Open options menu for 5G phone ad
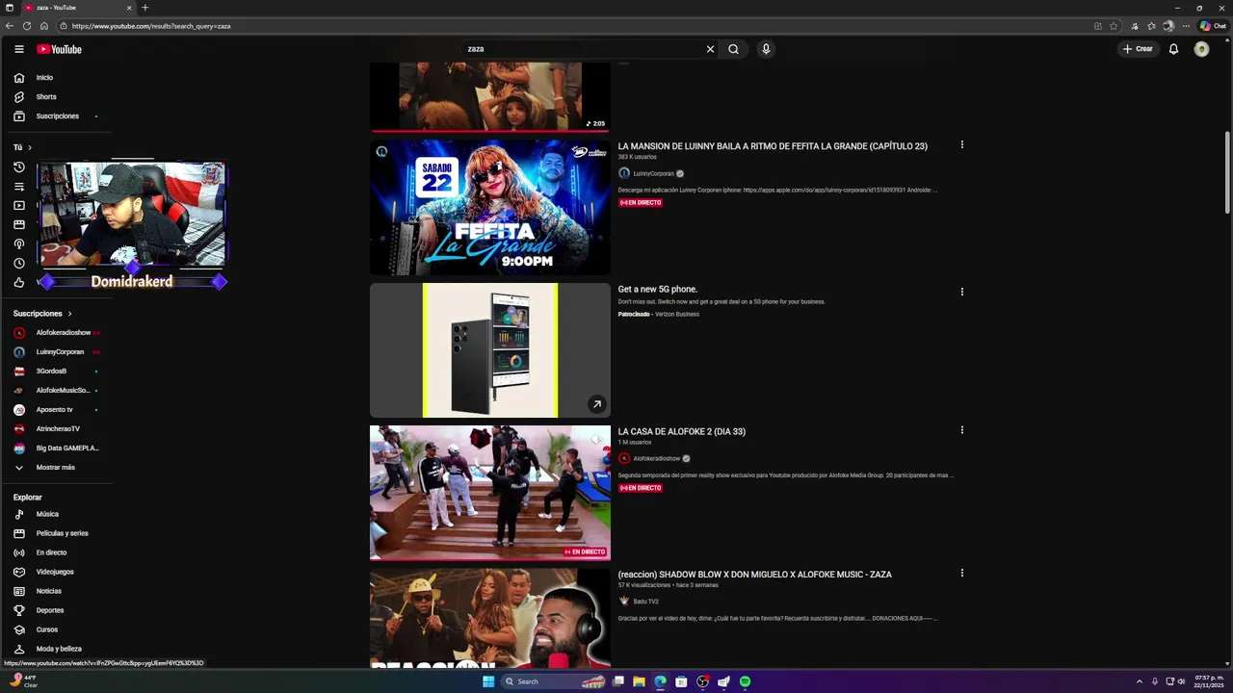1233x693 pixels. click(961, 292)
